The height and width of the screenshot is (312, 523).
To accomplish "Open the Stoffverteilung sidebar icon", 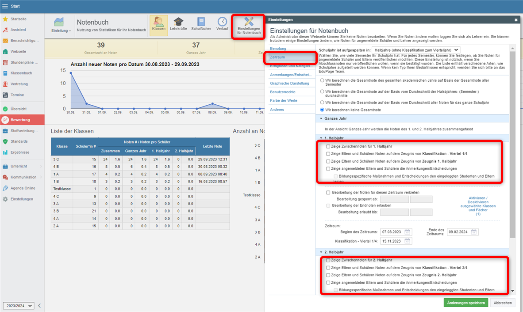I will [x=5, y=131].
